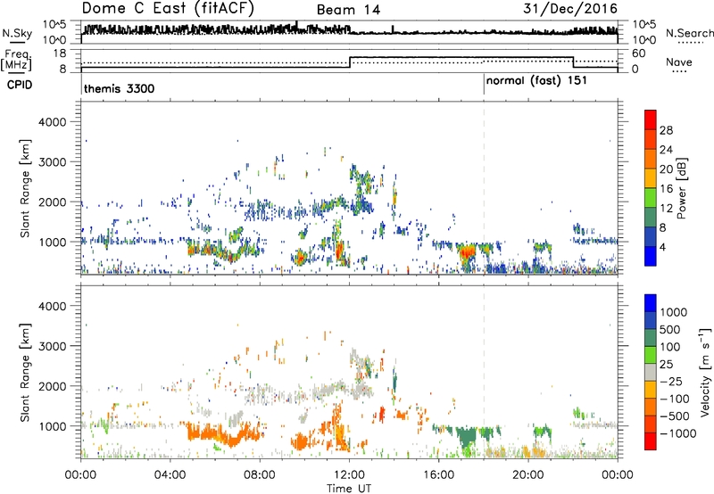The width and height of the screenshot is (714, 494).
Task: Click Slant Range [km] label of velocity panel
Action: [25, 372]
